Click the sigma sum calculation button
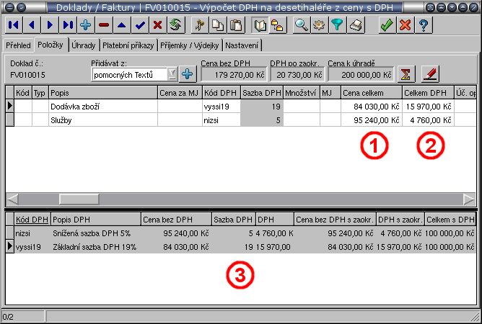 point(407,73)
